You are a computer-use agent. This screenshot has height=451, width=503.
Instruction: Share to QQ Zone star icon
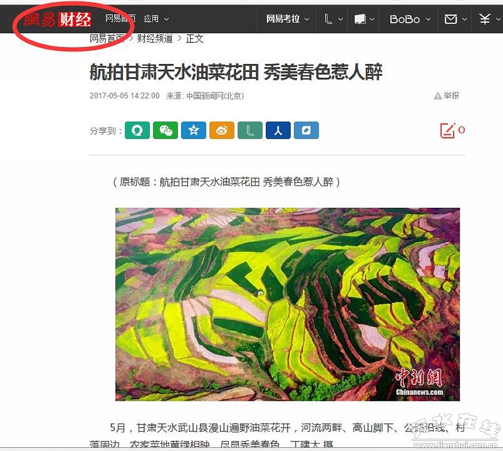pos(194,131)
